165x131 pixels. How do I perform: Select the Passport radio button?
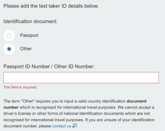tap(9, 36)
